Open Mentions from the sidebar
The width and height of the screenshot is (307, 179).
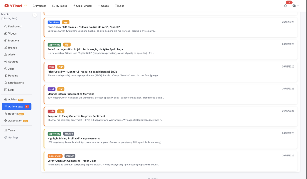(x=14, y=41)
